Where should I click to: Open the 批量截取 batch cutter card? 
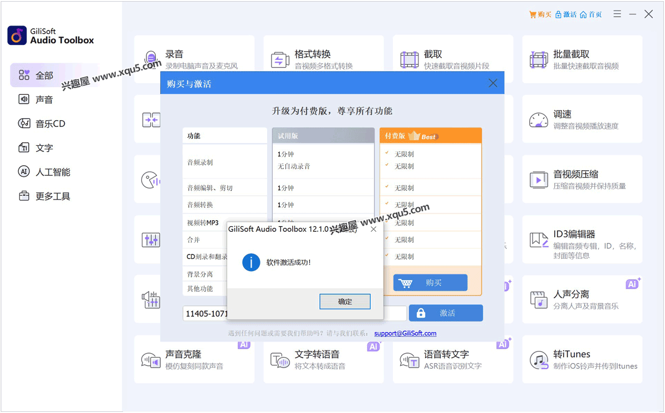pyautogui.click(x=582, y=59)
